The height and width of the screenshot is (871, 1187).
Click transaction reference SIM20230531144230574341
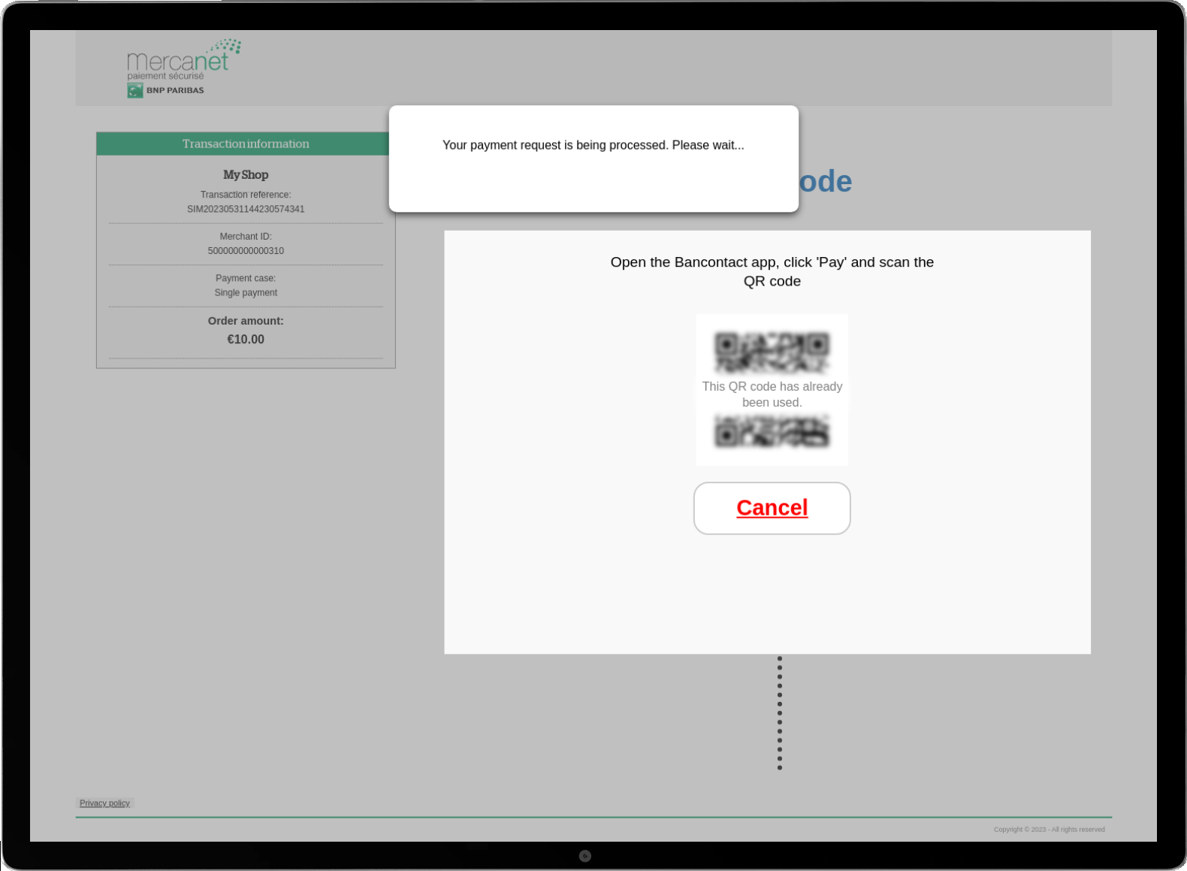246,209
